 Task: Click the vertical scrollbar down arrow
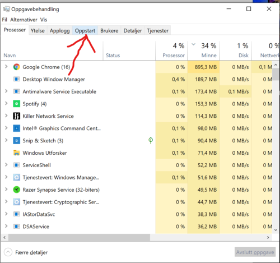click(x=276, y=230)
